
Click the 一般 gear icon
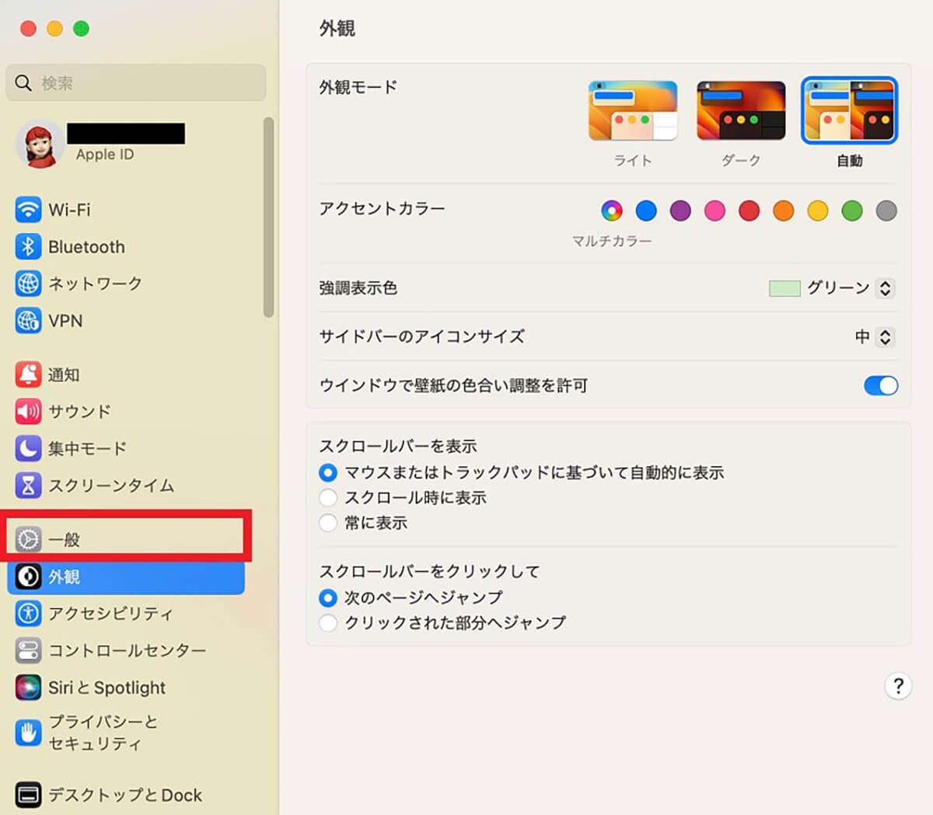(x=28, y=539)
